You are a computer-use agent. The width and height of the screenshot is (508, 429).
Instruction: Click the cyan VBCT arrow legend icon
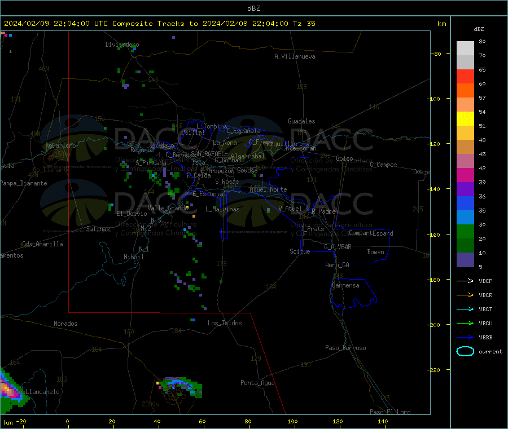[x=465, y=309]
